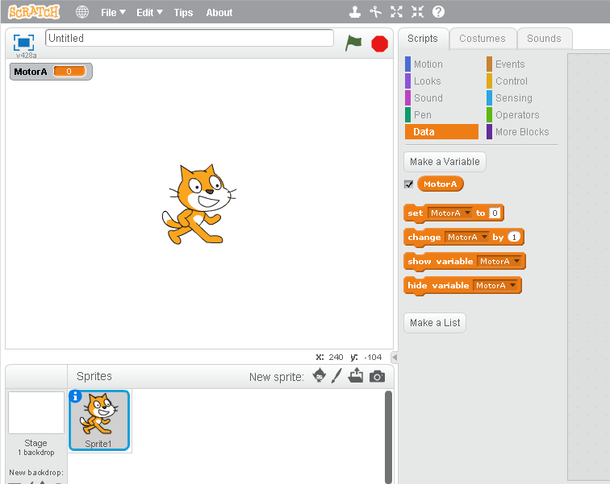Open the Edit menu
Image resolution: width=610 pixels, height=484 pixels.
point(149,12)
